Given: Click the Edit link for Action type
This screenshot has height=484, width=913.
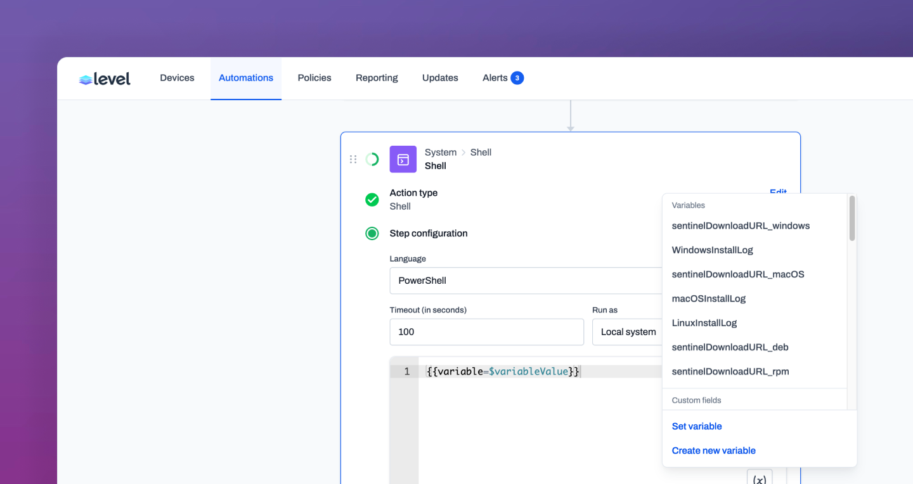Looking at the screenshot, I should click(778, 192).
